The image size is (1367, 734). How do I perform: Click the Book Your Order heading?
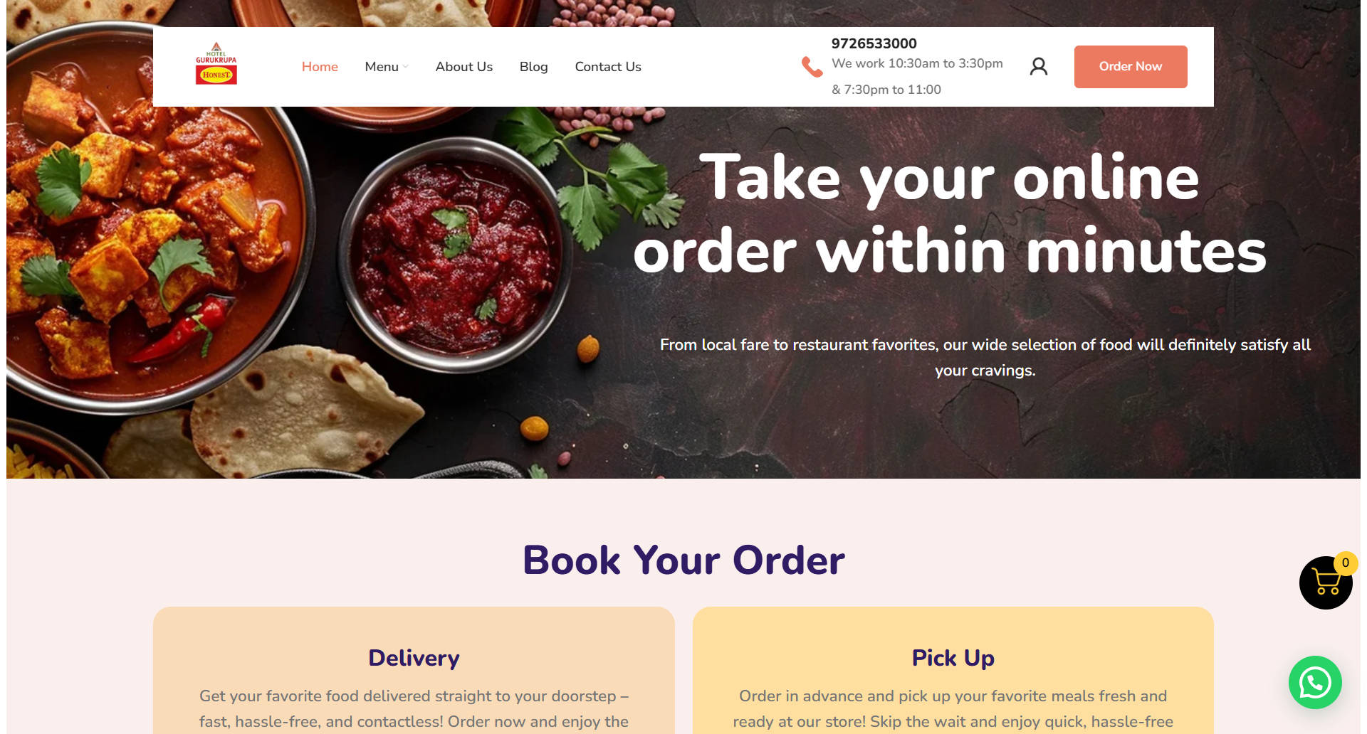[x=683, y=560]
